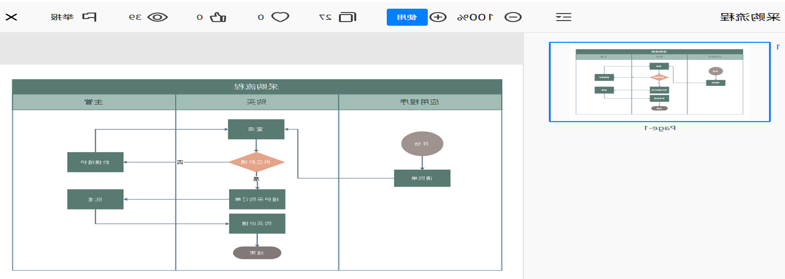
Task: Select the 查询 process box
Action: coord(256,129)
